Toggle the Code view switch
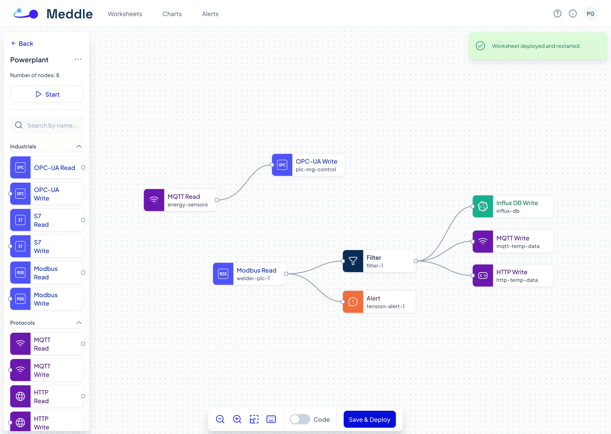This screenshot has width=611, height=434. pos(300,419)
